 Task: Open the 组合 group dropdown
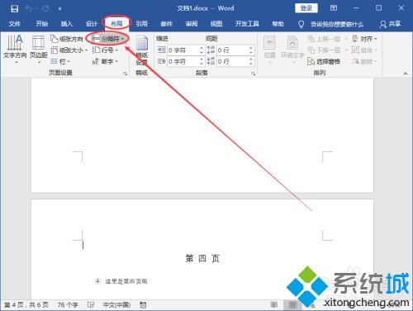364,50
